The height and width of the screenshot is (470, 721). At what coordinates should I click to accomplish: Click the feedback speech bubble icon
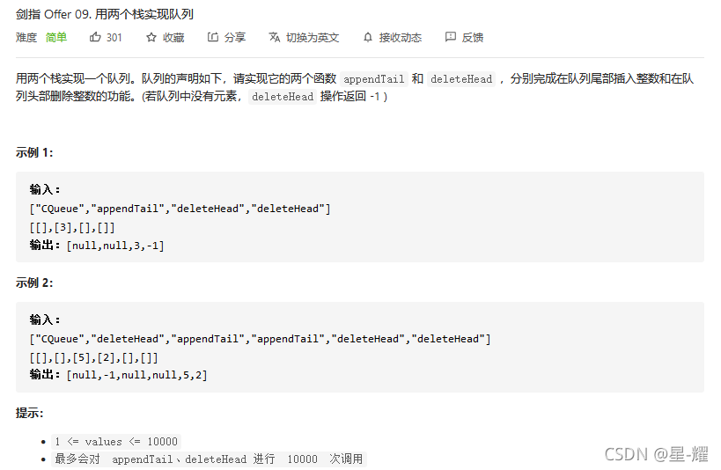pyautogui.click(x=451, y=37)
